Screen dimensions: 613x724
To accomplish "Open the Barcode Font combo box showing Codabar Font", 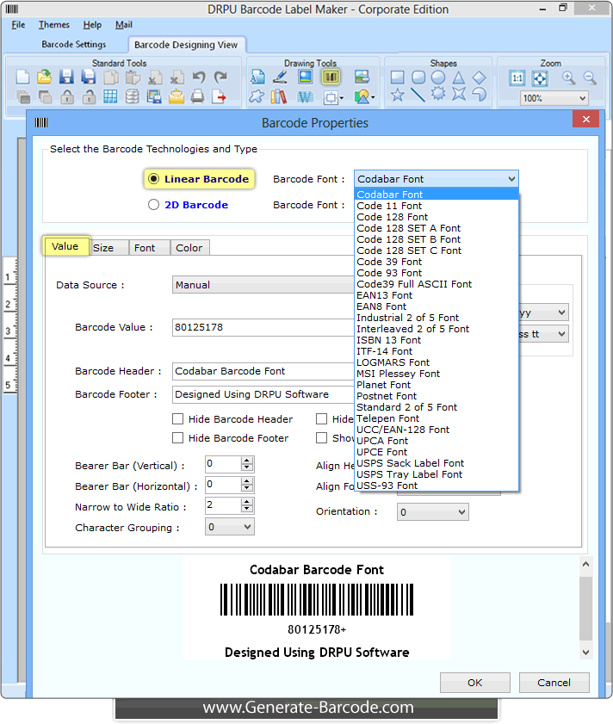I will pos(437,179).
